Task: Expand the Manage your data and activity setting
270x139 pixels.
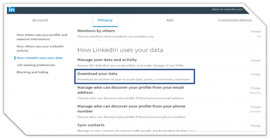Action: [107, 60]
